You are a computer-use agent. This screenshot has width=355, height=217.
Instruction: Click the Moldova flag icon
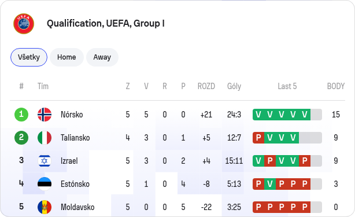click(45, 207)
